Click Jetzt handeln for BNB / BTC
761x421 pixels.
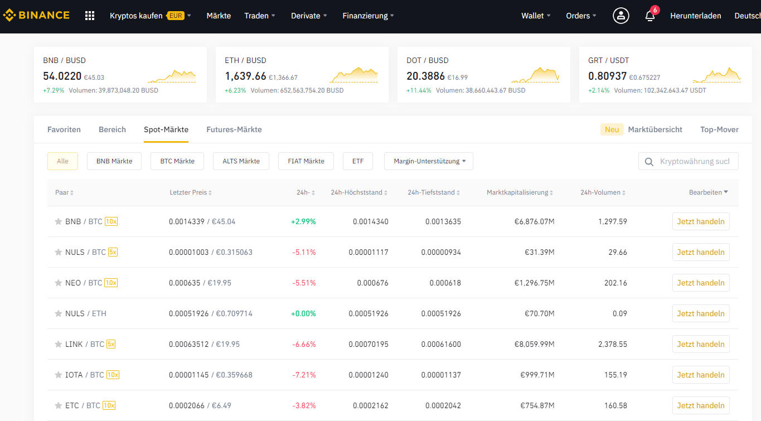tap(701, 221)
